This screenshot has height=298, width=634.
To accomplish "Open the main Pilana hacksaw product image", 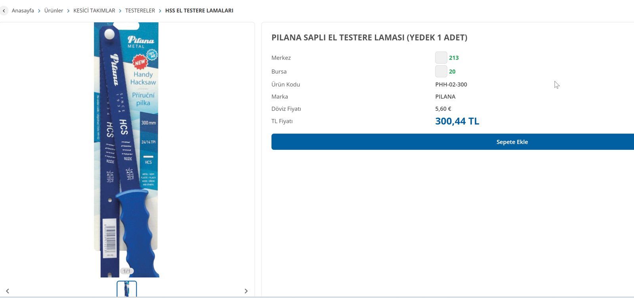I will [126, 150].
